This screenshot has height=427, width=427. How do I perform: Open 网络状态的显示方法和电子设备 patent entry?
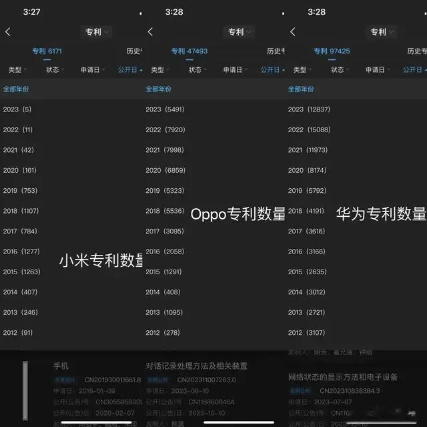coord(343,377)
